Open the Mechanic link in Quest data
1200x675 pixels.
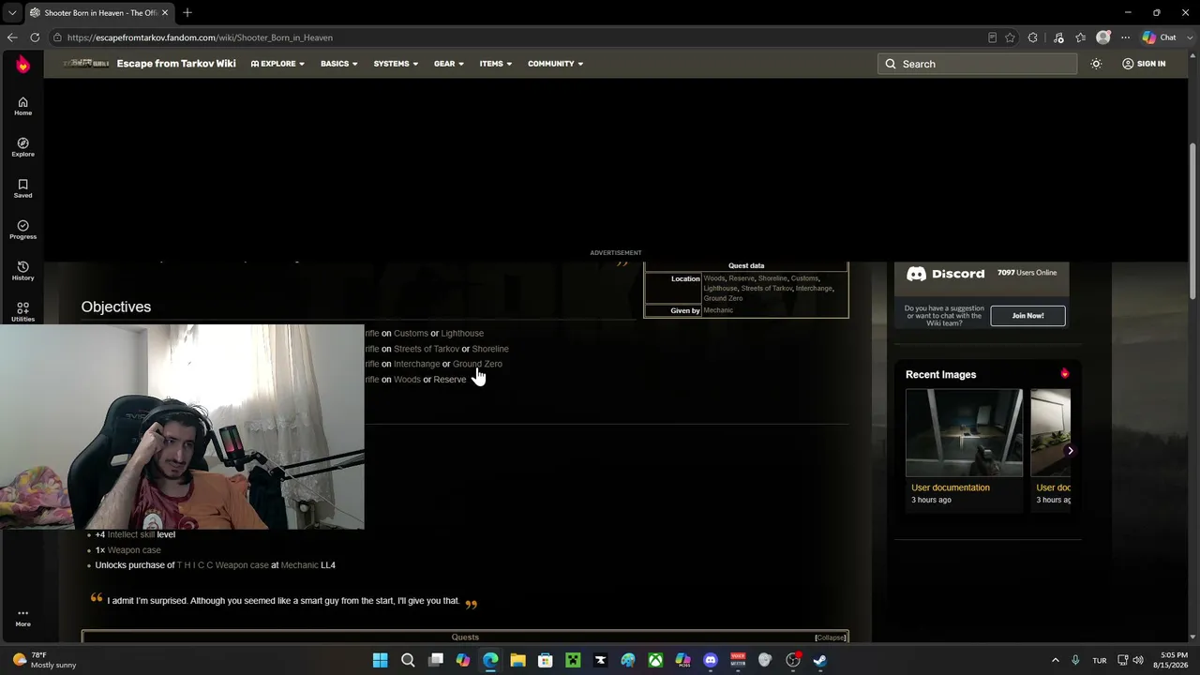(718, 310)
